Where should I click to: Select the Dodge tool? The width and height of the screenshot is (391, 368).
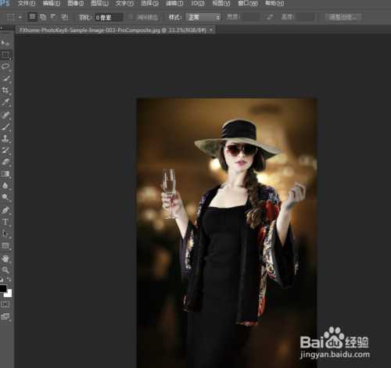pyautogui.click(x=5, y=197)
